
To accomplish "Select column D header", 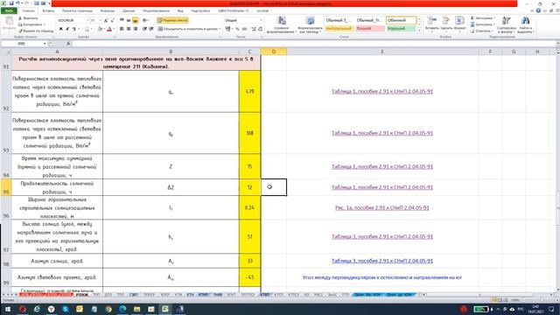I will point(274,52).
